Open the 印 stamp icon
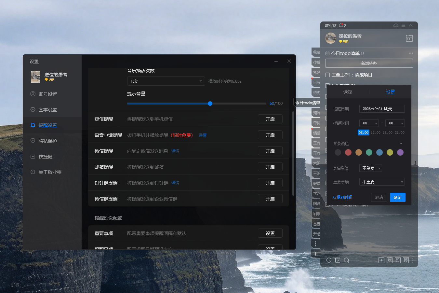This screenshot has width=439, height=293. 398,260
